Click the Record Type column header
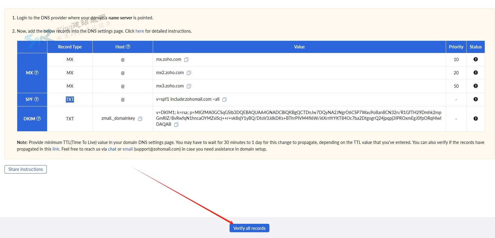 (x=70, y=47)
